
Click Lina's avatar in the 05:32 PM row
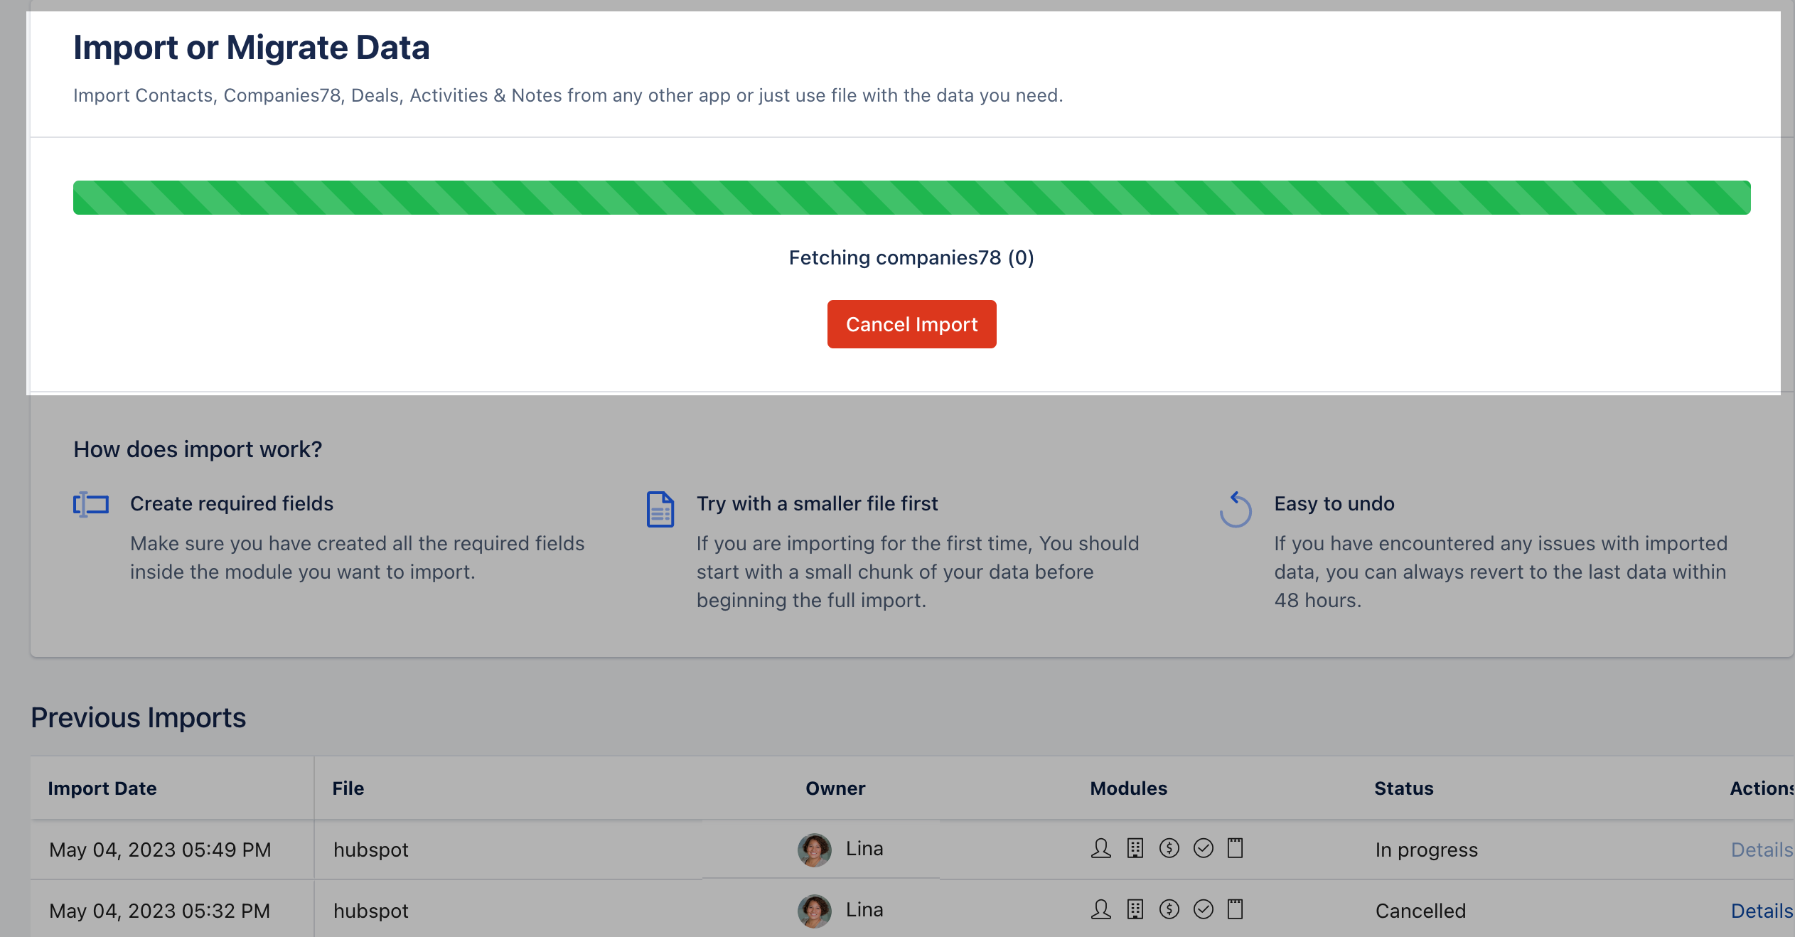(815, 911)
